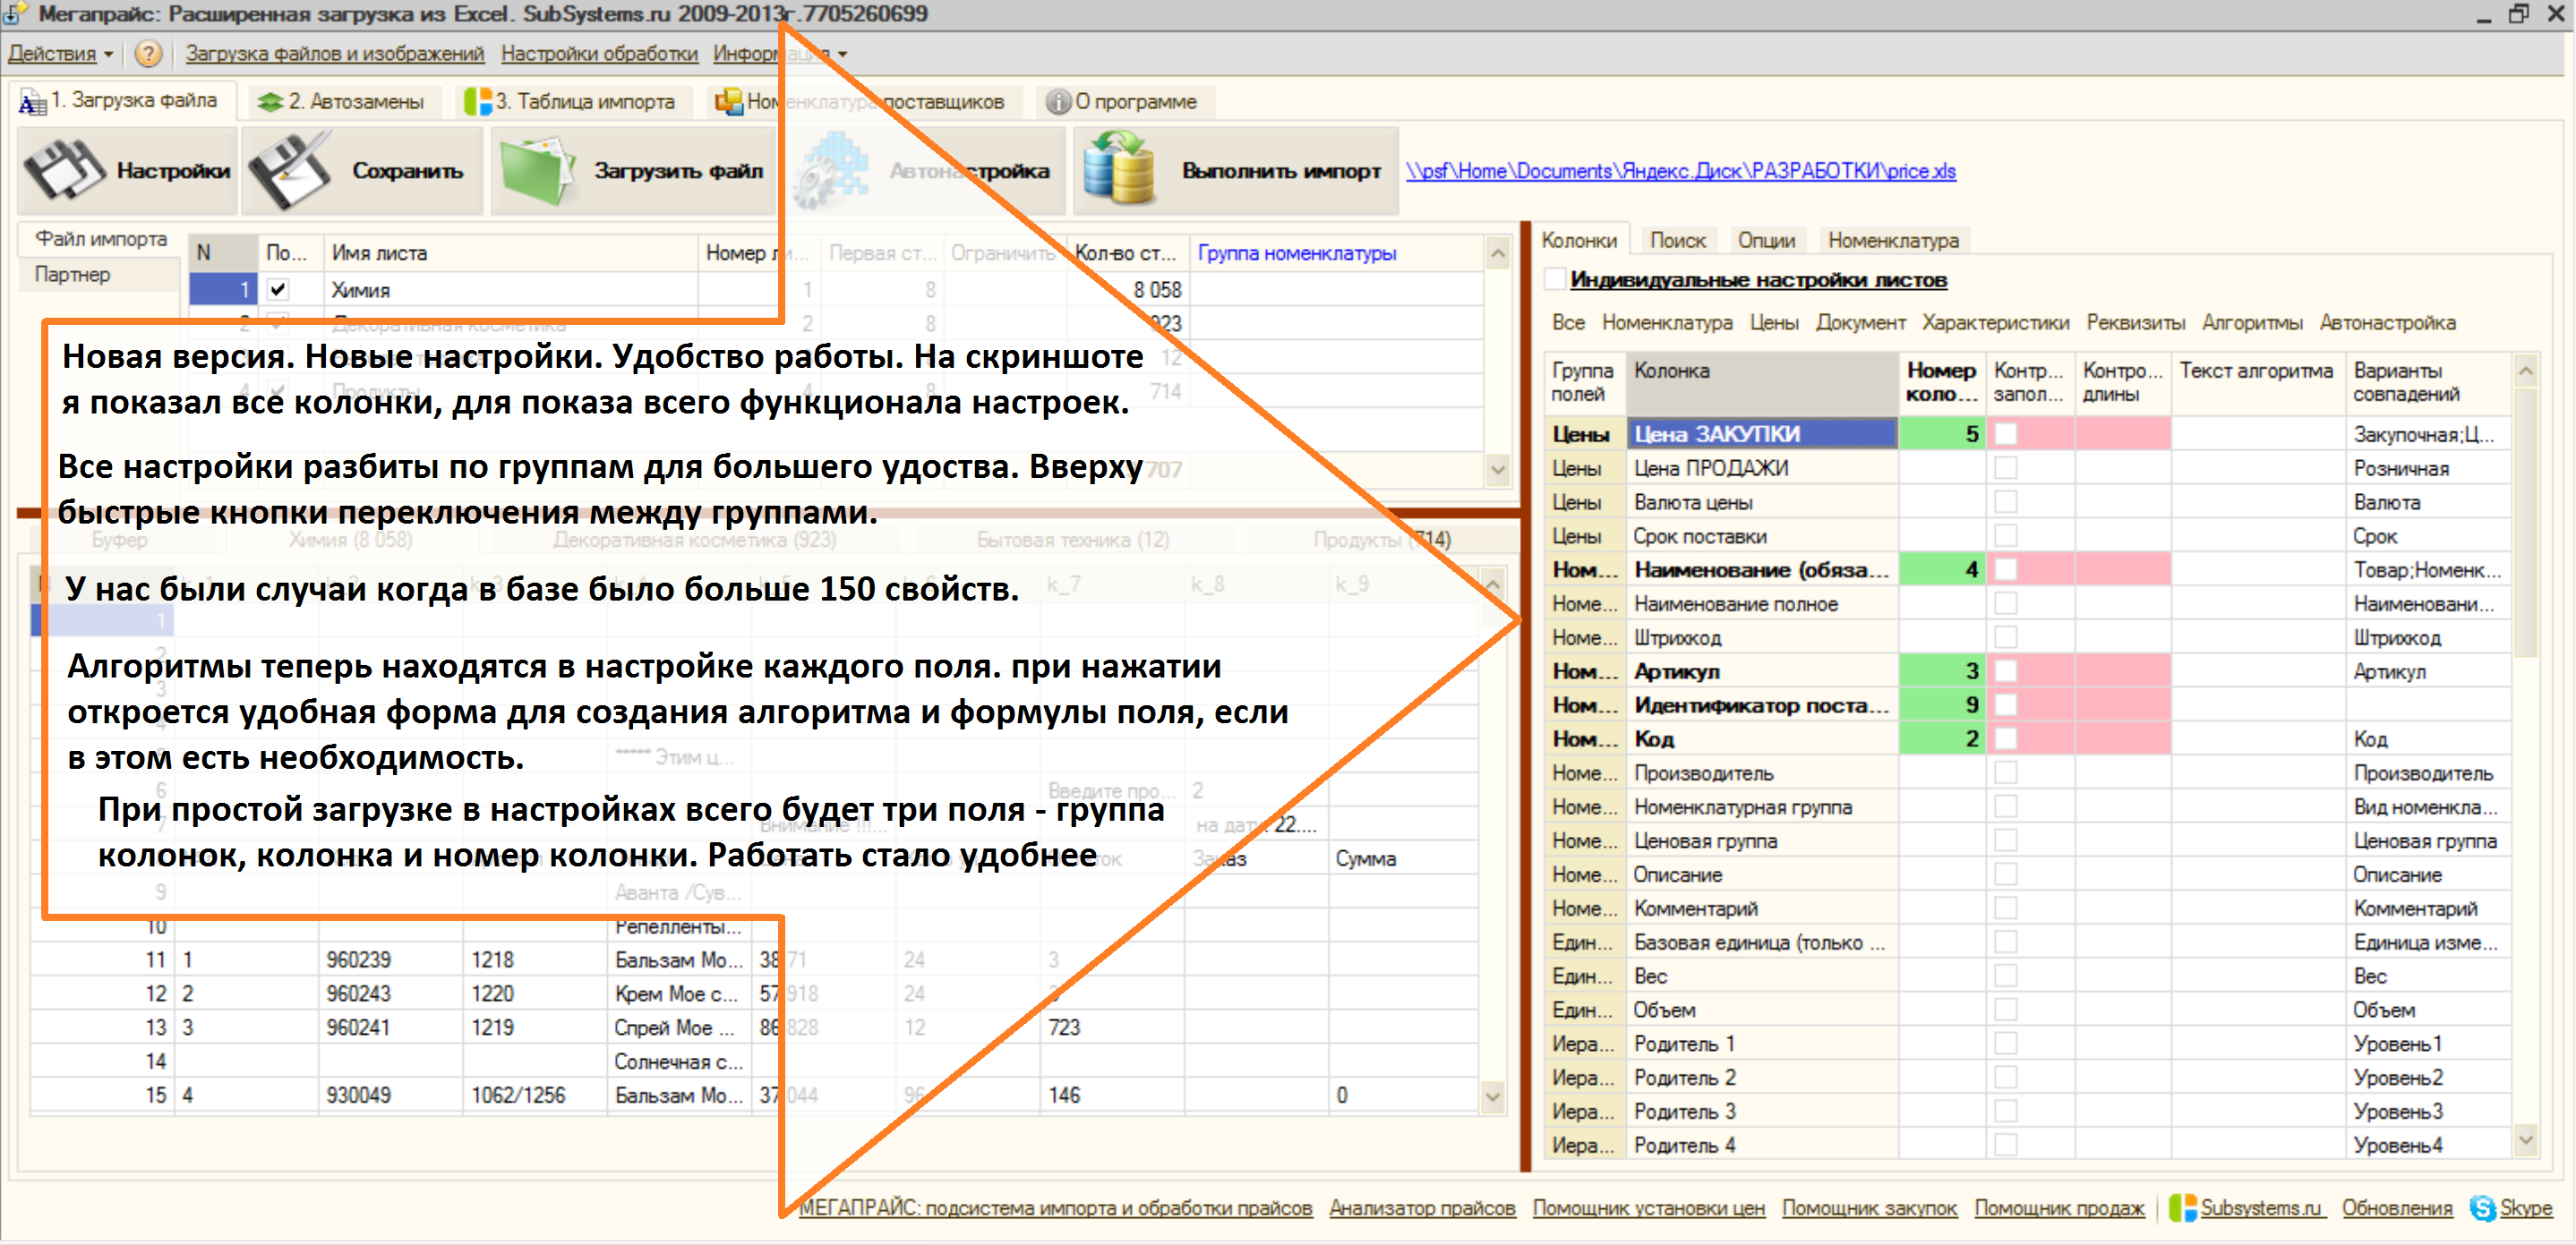
Task: Click the columns grid scroll-up arrow
Action: pyautogui.click(x=2525, y=371)
